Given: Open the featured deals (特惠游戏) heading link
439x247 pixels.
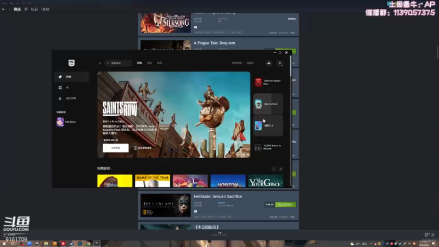Looking at the screenshot, I should 104,169.
